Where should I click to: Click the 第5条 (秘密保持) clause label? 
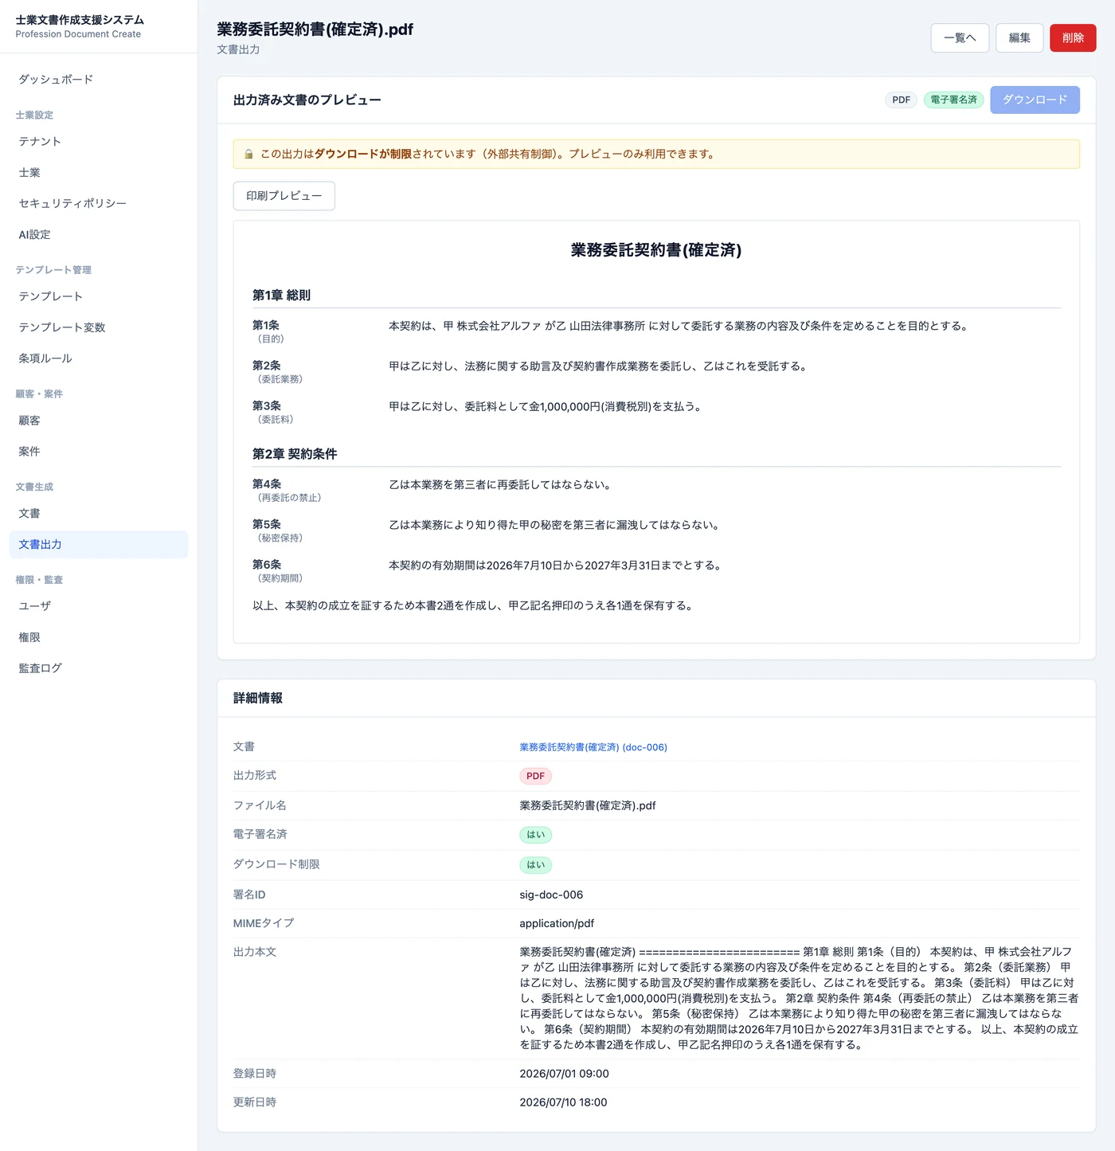point(277,530)
